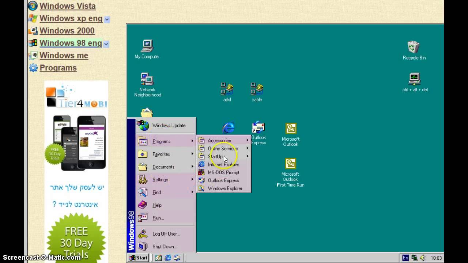This screenshot has width=468, height=263.
Task: Open the Network Neighborhood desktop icon
Action: [x=147, y=85]
